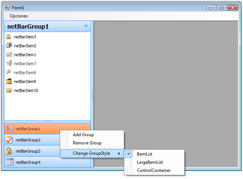Close the Form1 window
Image resolution: width=243 pixels, height=179 pixels.
coord(233,8)
